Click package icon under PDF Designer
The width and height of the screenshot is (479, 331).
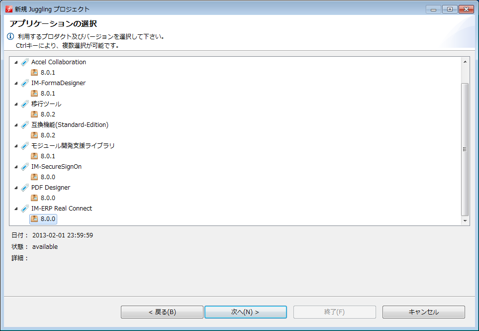[34, 198]
